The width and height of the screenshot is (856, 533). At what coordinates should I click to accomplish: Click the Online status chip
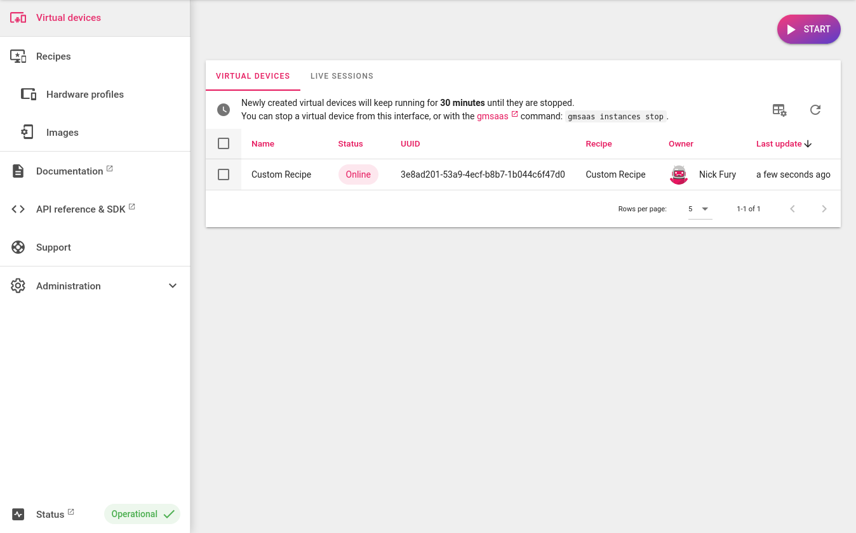(x=358, y=174)
